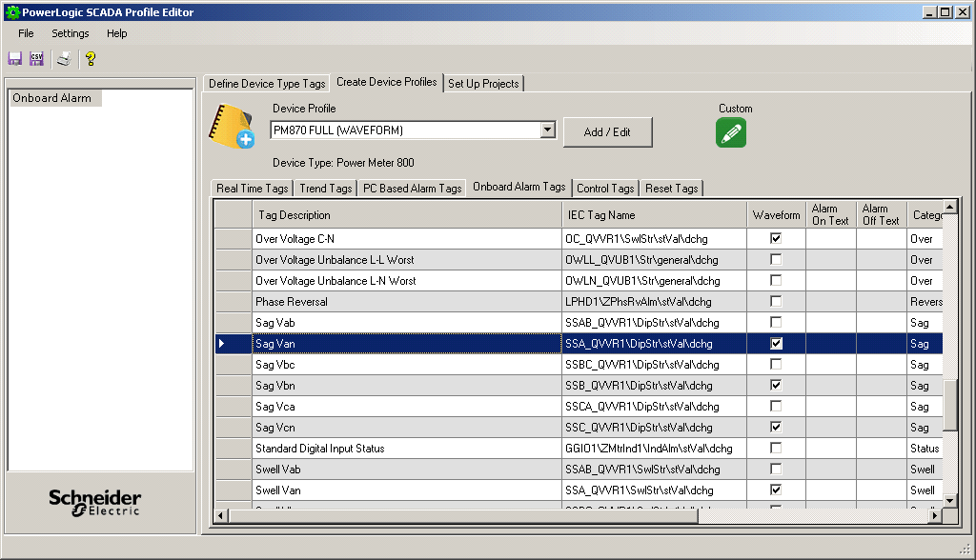Check Waveform box for Swell Vab
The width and height of the screenshot is (976, 560).
coord(776,470)
